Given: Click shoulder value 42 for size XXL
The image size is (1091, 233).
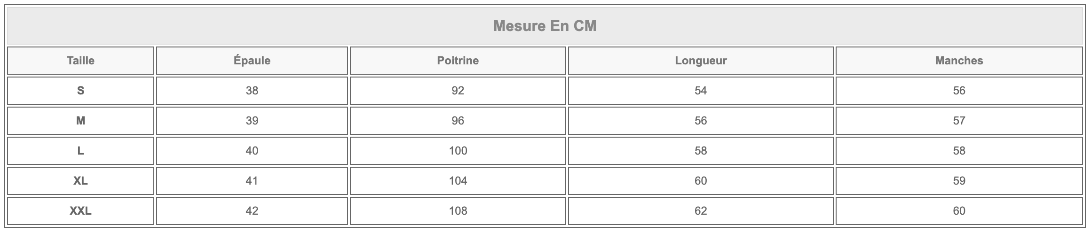Looking at the screenshot, I should click(252, 211).
